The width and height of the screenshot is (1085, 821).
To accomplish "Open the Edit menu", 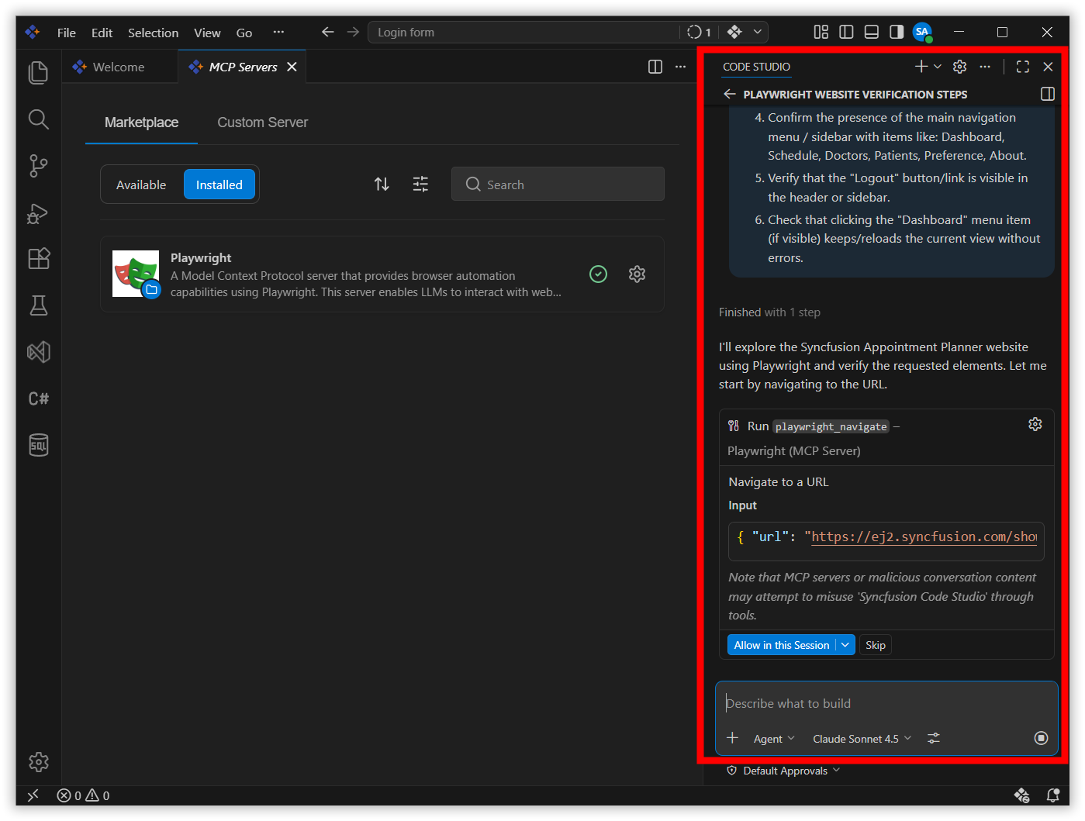I will (102, 33).
